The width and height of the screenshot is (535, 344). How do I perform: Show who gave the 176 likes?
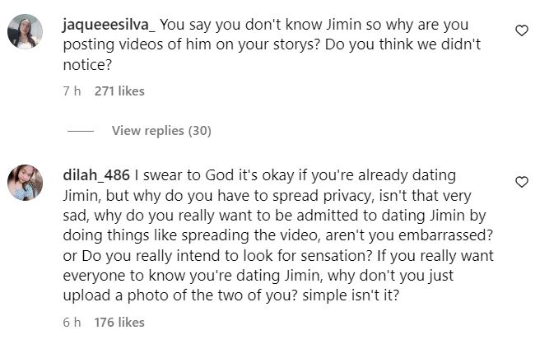(119, 322)
